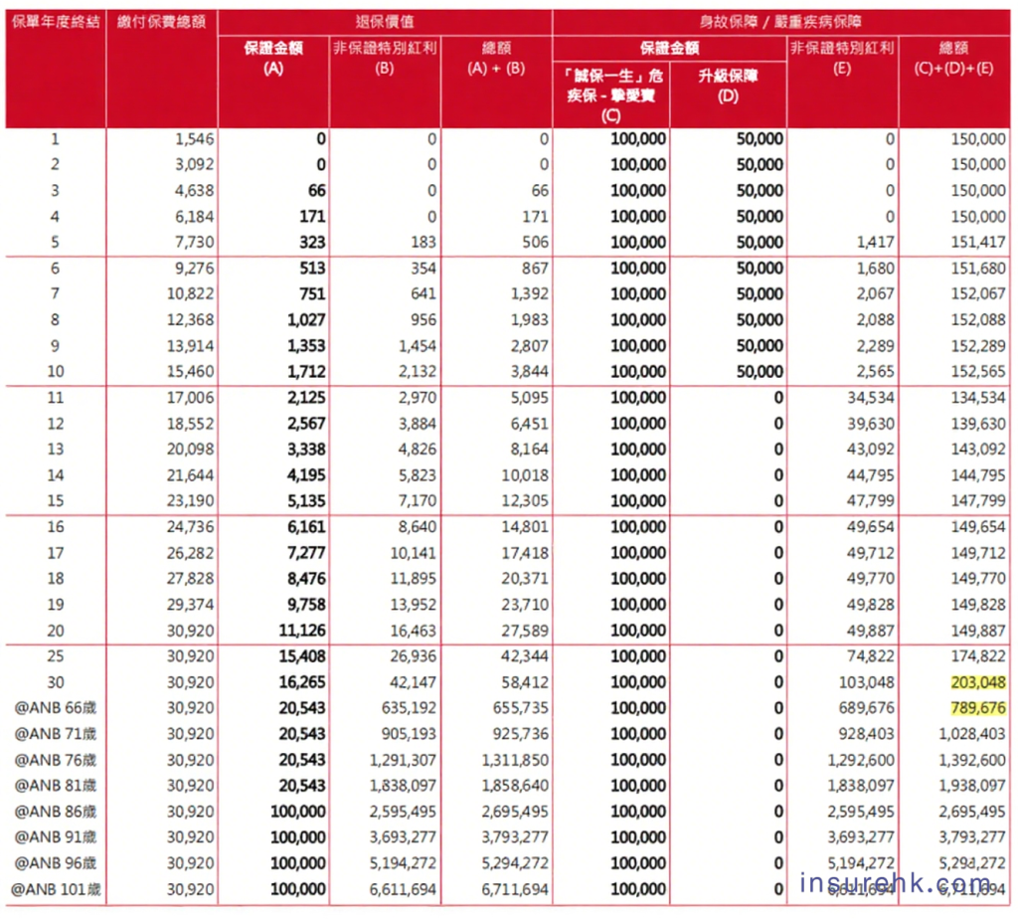Select the bonus (B) value 6,611,694
The image size is (1018, 920).
click(x=404, y=889)
